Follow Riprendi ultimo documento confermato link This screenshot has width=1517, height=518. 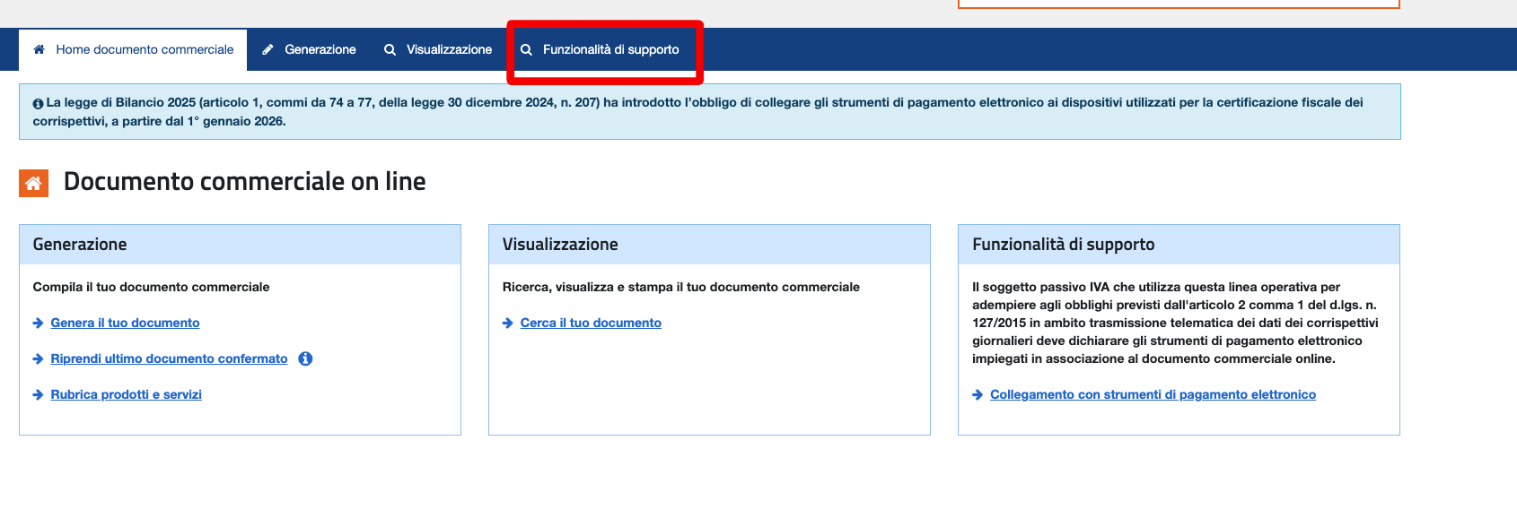[x=169, y=359]
